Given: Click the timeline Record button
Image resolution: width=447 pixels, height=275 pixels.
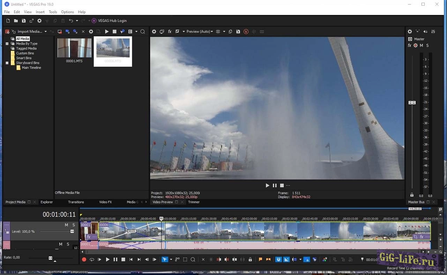Looking at the screenshot, I should 84,259.
